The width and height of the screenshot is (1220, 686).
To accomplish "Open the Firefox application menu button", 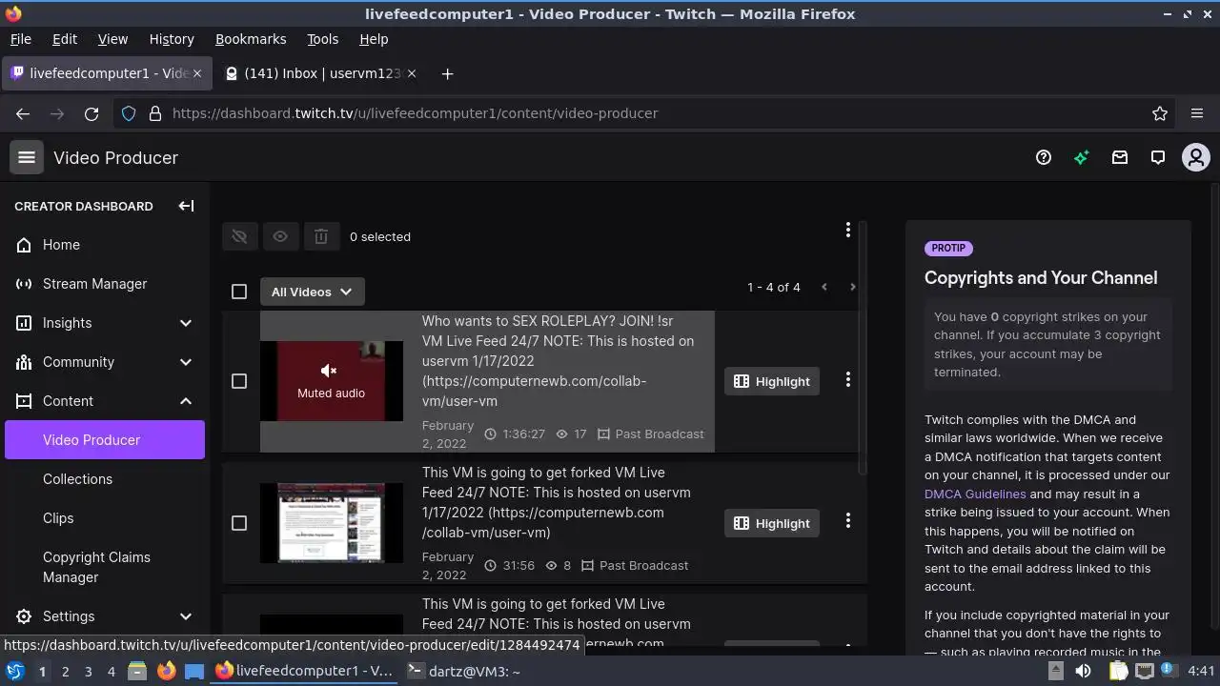I will 1197,113.
